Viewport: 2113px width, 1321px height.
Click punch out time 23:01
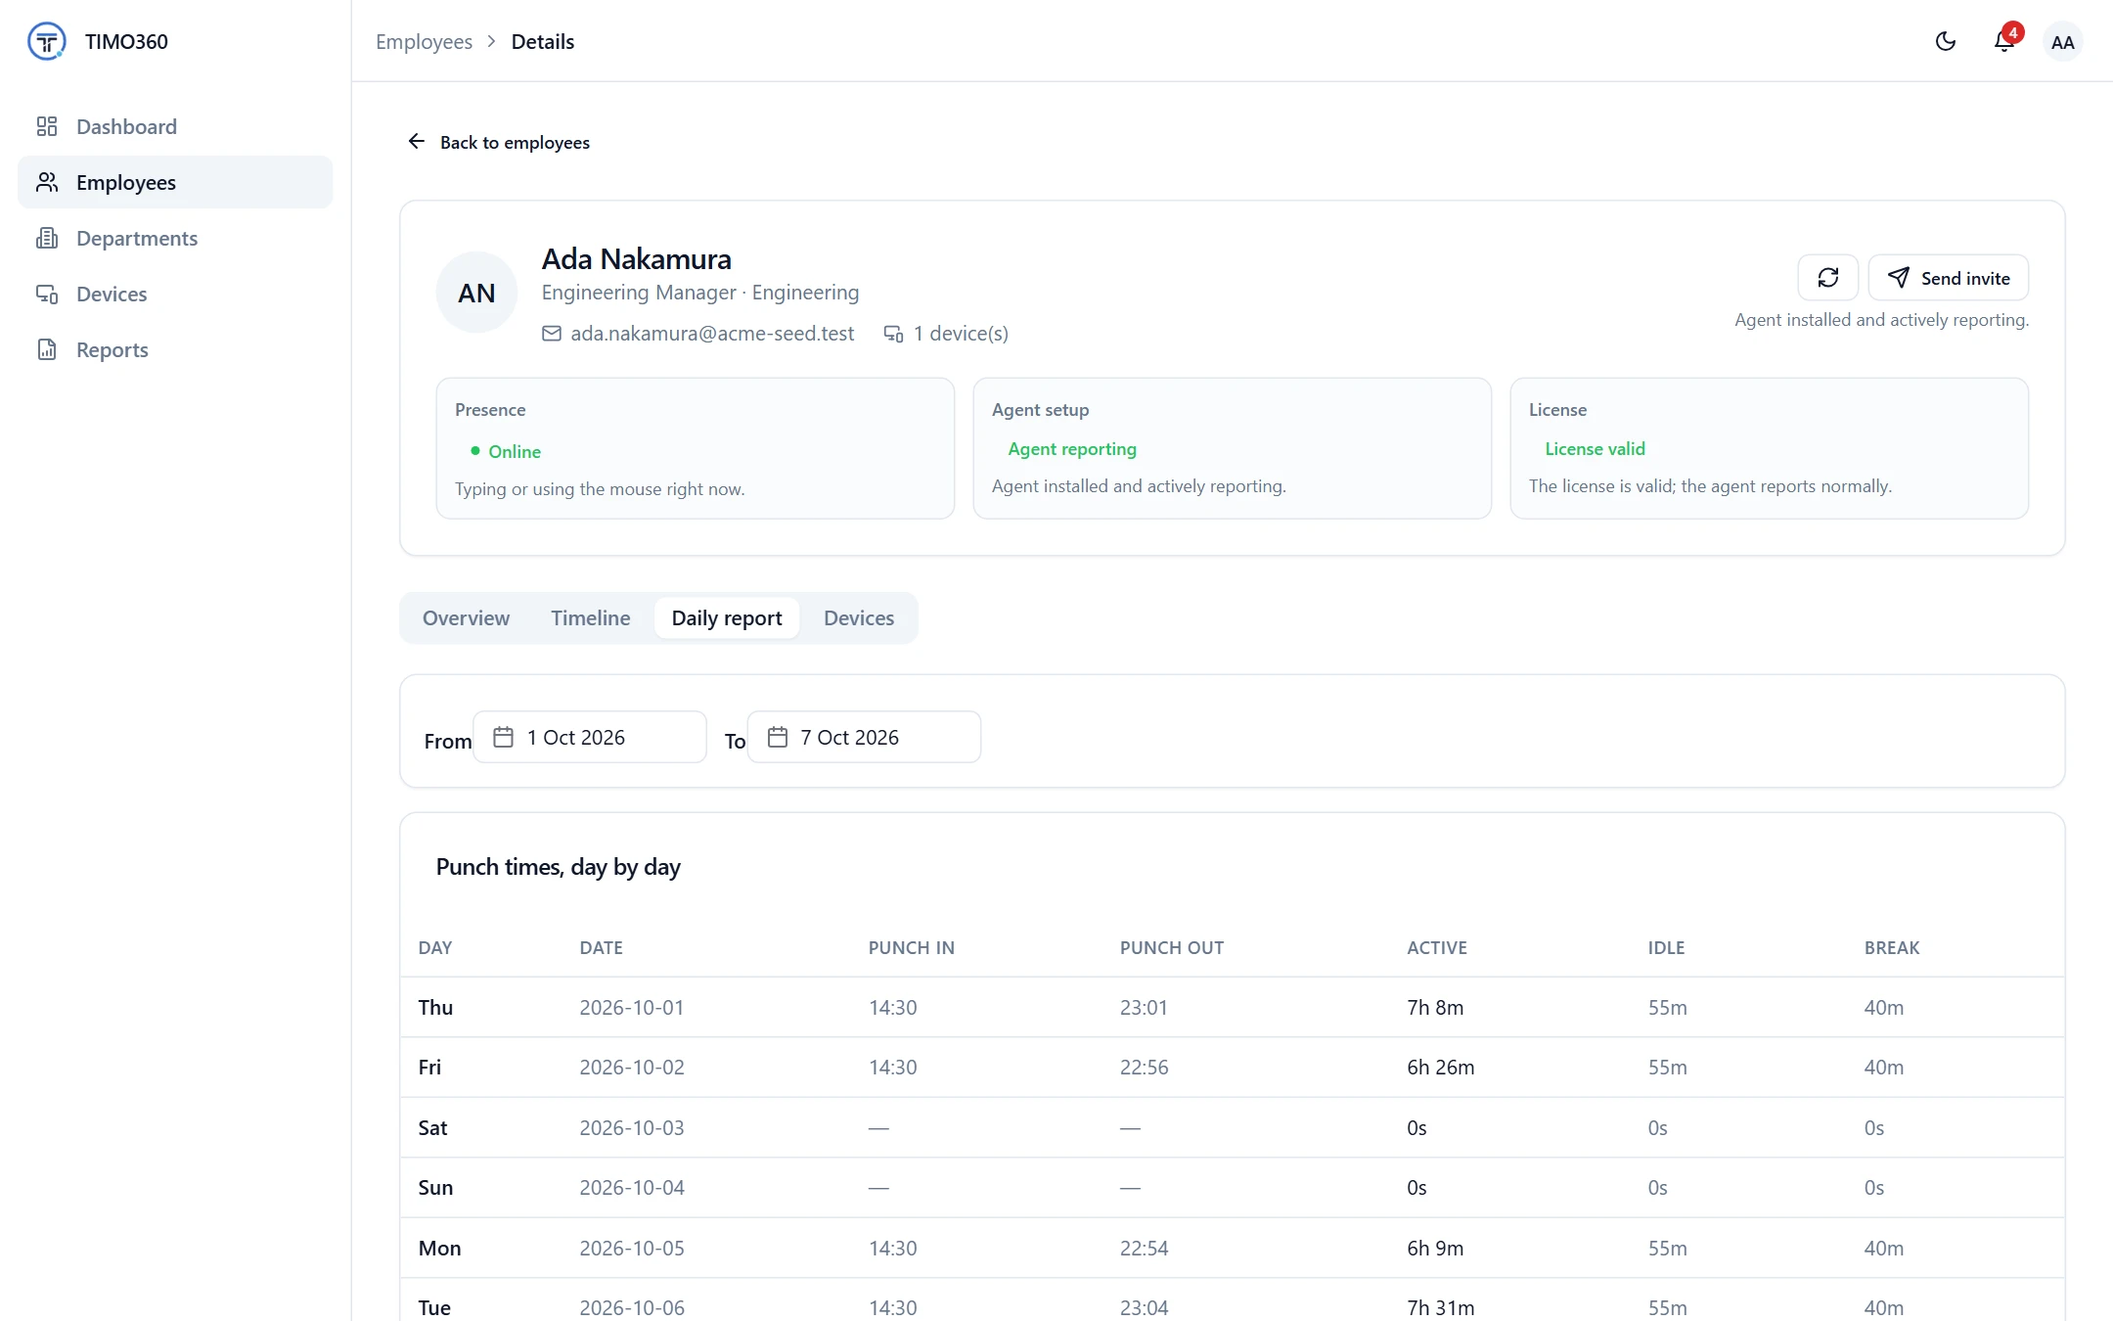tap(1144, 1008)
